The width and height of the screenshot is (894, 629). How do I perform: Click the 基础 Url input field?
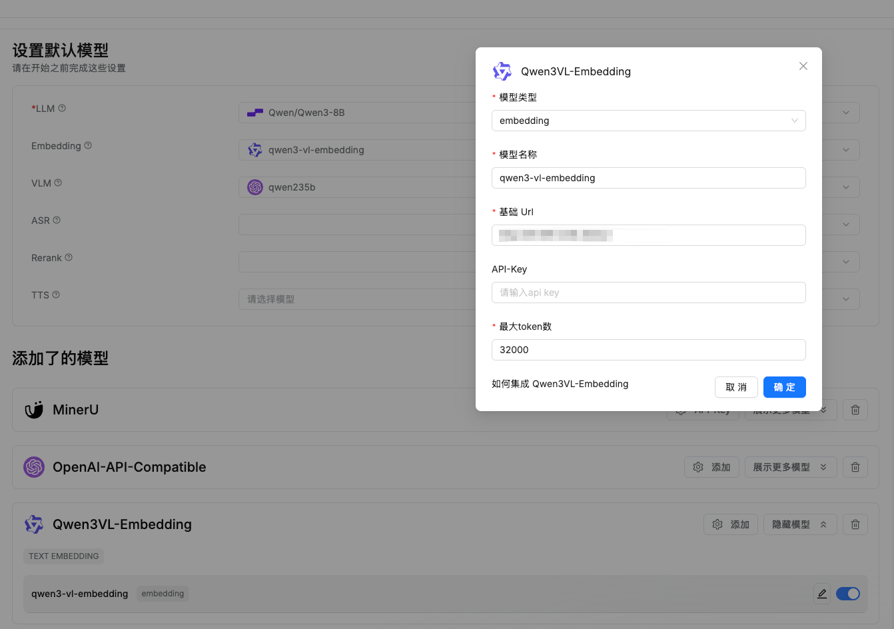tap(648, 235)
